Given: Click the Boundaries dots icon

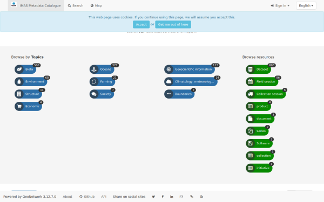Looking at the screenshot, I should [168, 94].
